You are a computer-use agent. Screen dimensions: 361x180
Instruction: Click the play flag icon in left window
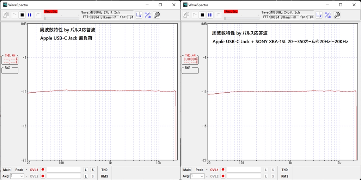(x=14, y=15)
